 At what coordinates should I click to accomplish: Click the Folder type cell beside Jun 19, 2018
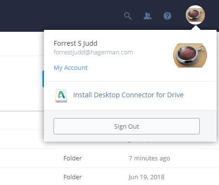(x=72, y=177)
